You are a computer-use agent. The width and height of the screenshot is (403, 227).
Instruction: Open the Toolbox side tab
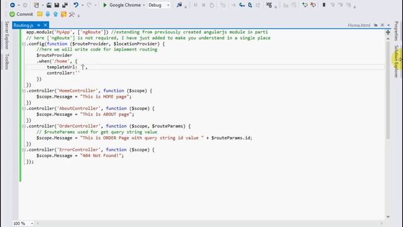tap(7, 62)
